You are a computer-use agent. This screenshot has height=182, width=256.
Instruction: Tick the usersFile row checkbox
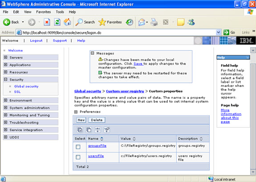[78, 157]
